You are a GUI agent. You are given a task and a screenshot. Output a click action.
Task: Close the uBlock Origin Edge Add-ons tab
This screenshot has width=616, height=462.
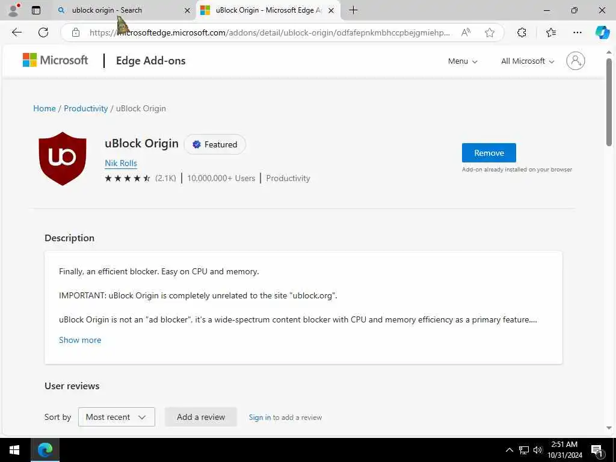tap(331, 11)
